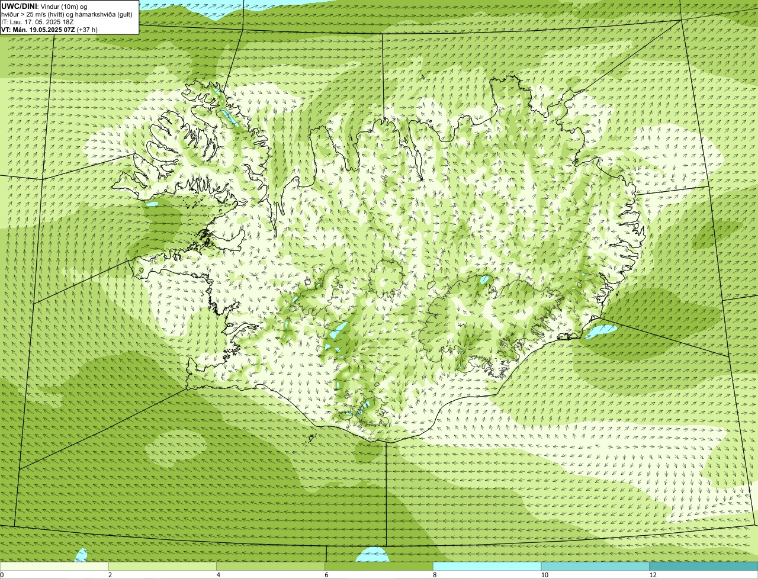The image size is (758, 579).
Task: Click the 'hviður > 25 m/s (hvítt)' legend line
Action: pos(67,14)
